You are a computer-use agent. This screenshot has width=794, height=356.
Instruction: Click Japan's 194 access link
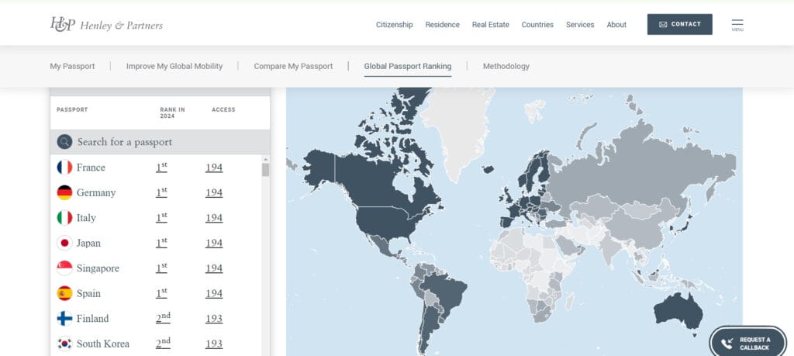click(214, 243)
